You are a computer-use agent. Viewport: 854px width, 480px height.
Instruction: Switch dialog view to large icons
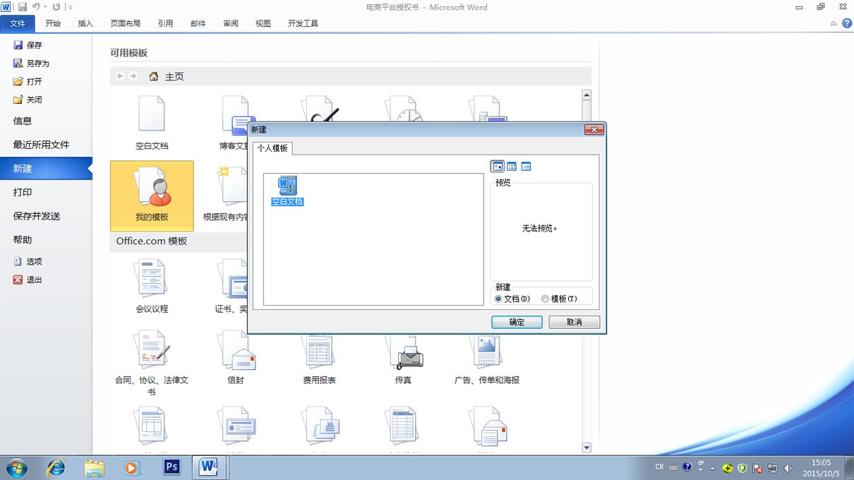(498, 167)
